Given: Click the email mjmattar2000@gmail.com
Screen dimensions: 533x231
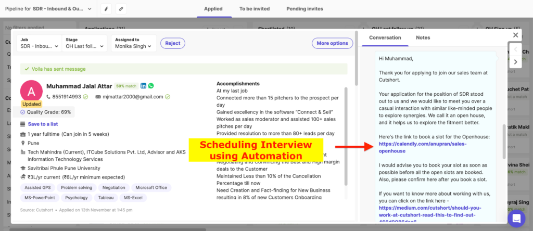Looking at the screenshot, I should [x=133, y=97].
